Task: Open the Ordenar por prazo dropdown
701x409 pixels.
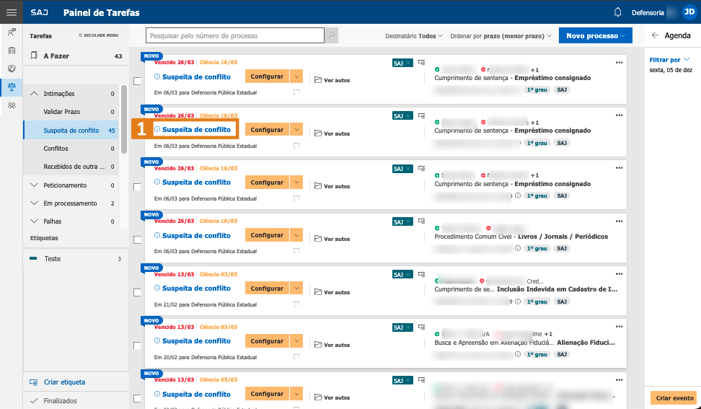Action: 501,35
